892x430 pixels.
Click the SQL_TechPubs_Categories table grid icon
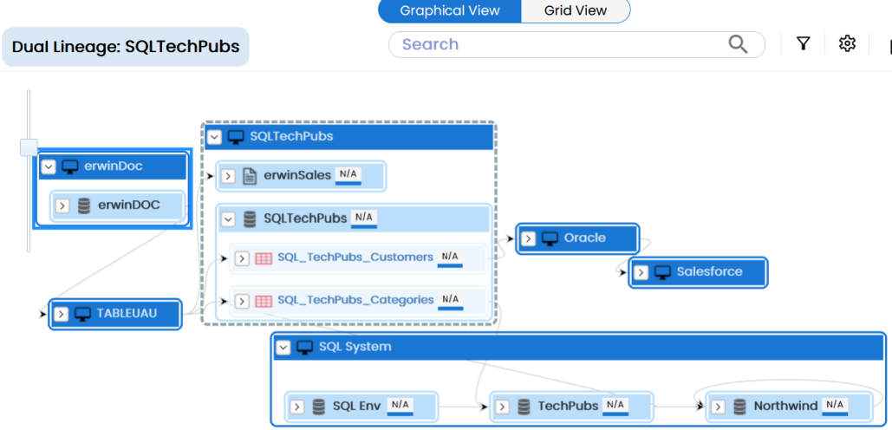[x=264, y=302]
